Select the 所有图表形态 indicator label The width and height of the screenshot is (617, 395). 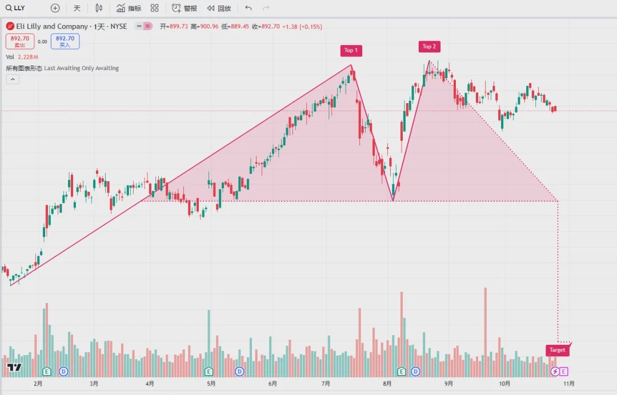click(24, 68)
